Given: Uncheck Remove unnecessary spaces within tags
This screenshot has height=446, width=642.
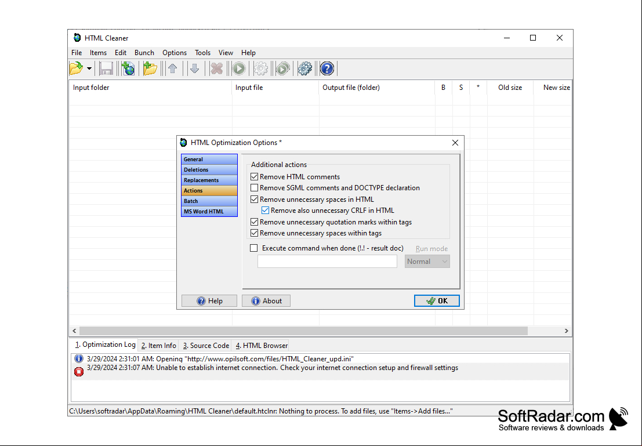Looking at the screenshot, I should pyautogui.click(x=254, y=233).
